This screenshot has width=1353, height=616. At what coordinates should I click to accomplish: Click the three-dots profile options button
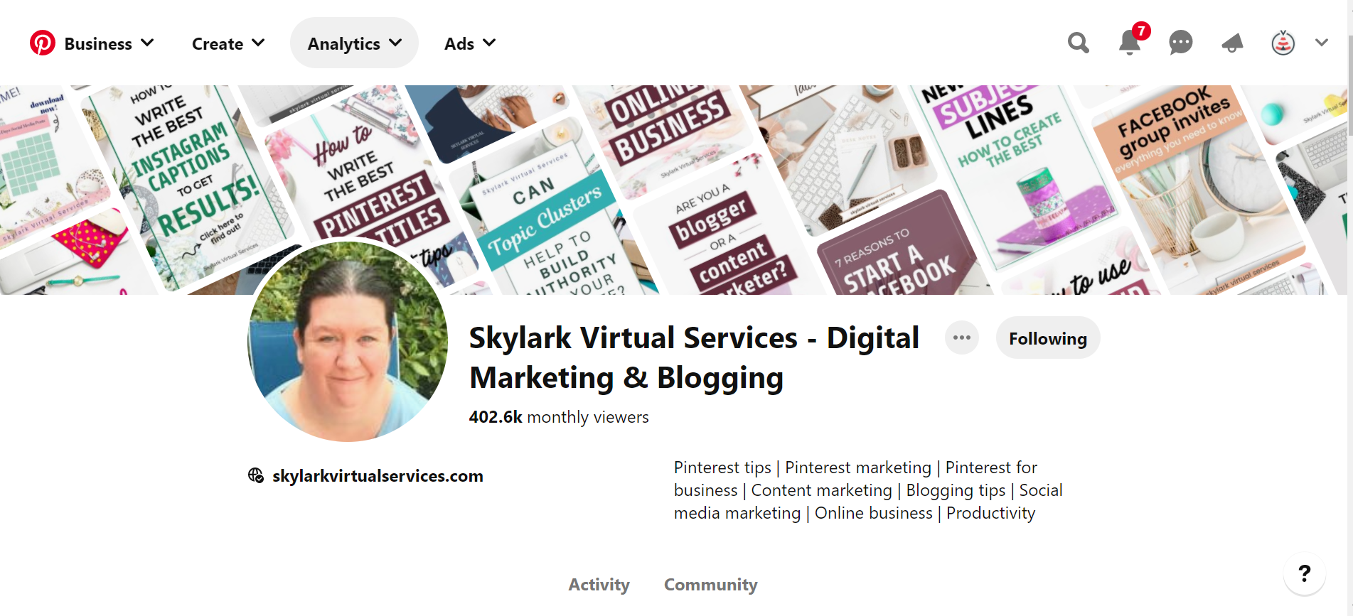[x=962, y=338]
